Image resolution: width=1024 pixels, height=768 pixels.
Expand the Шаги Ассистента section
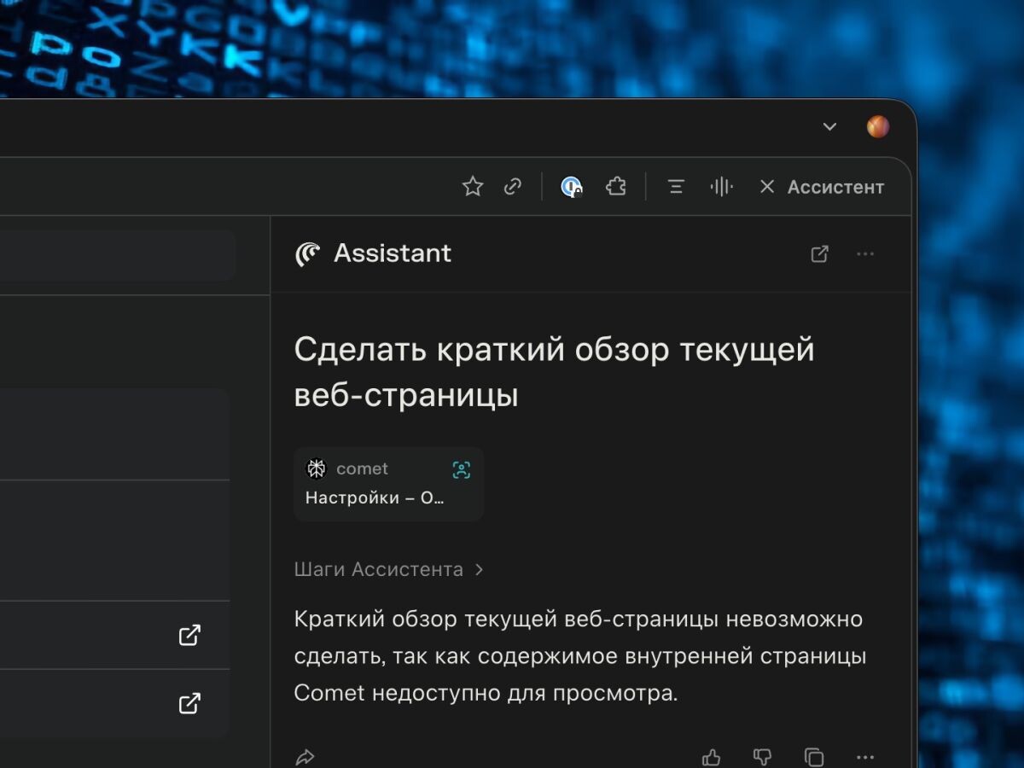pyautogui.click(x=388, y=569)
